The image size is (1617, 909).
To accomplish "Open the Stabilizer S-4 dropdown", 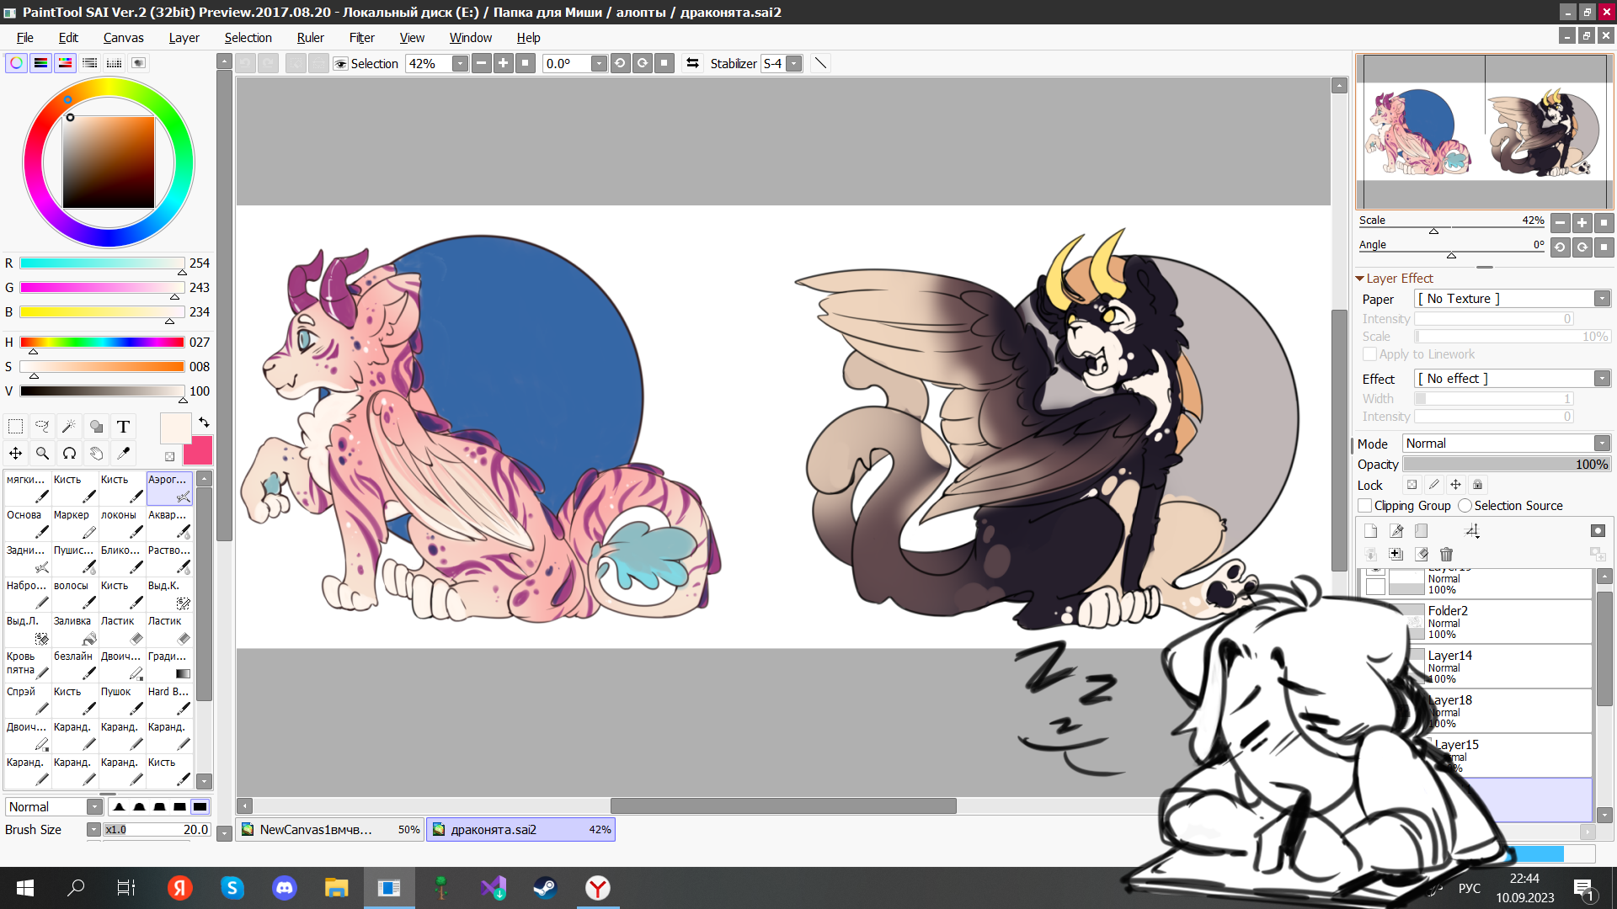I will (793, 64).
